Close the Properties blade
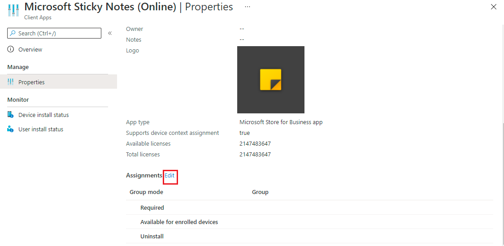Viewport: 504px width, 246px height. tap(494, 7)
